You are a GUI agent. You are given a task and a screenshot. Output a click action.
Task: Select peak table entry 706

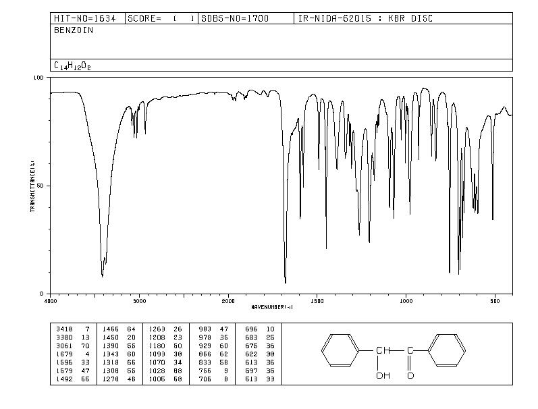point(205,379)
